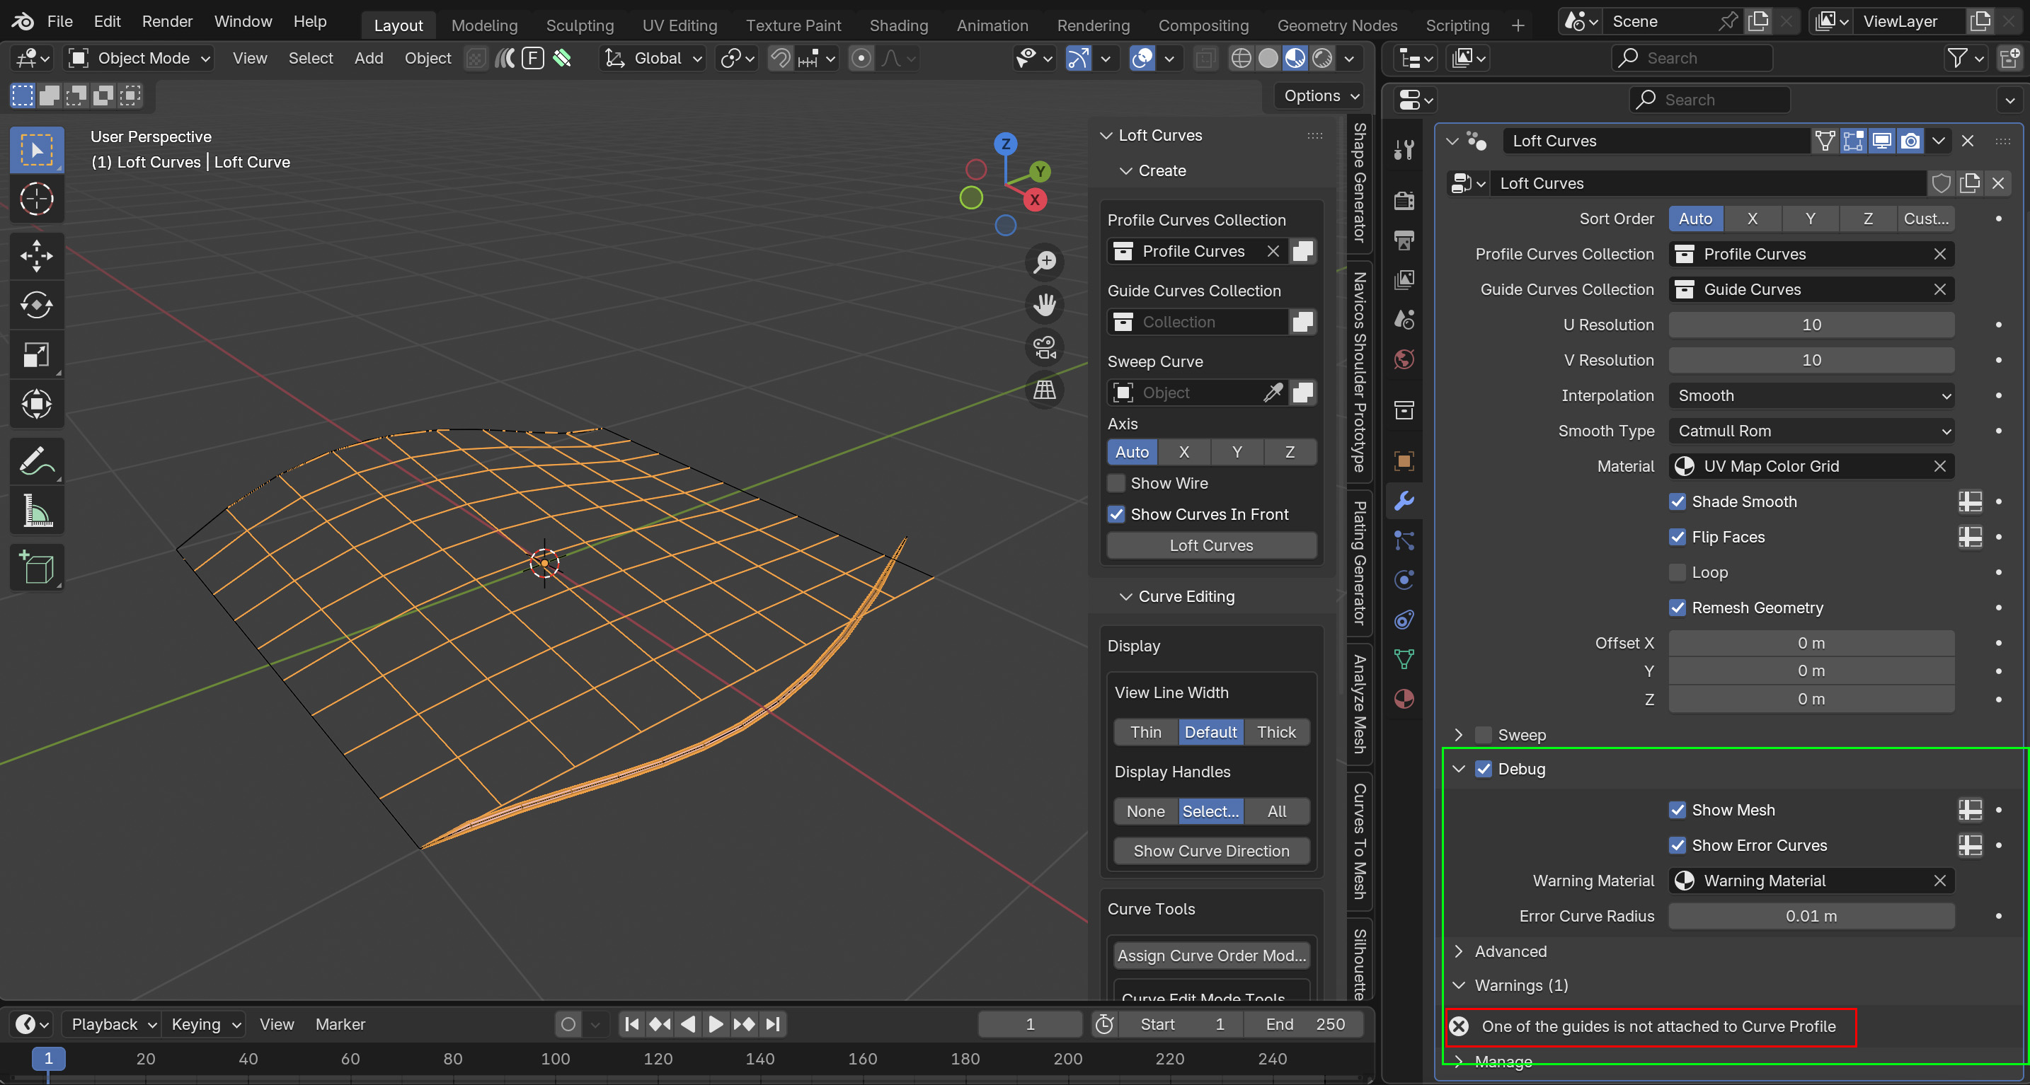
Task: Open the Interpolation Smooth dropdown
Action: [x=1811, y=395]
